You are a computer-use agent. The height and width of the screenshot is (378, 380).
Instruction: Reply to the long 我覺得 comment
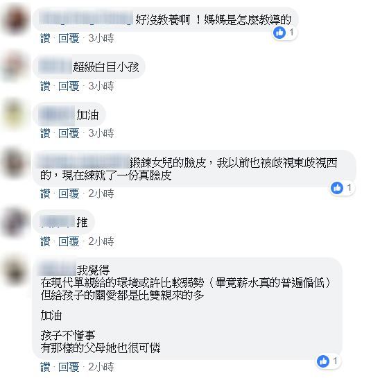(x=69, y=367)
